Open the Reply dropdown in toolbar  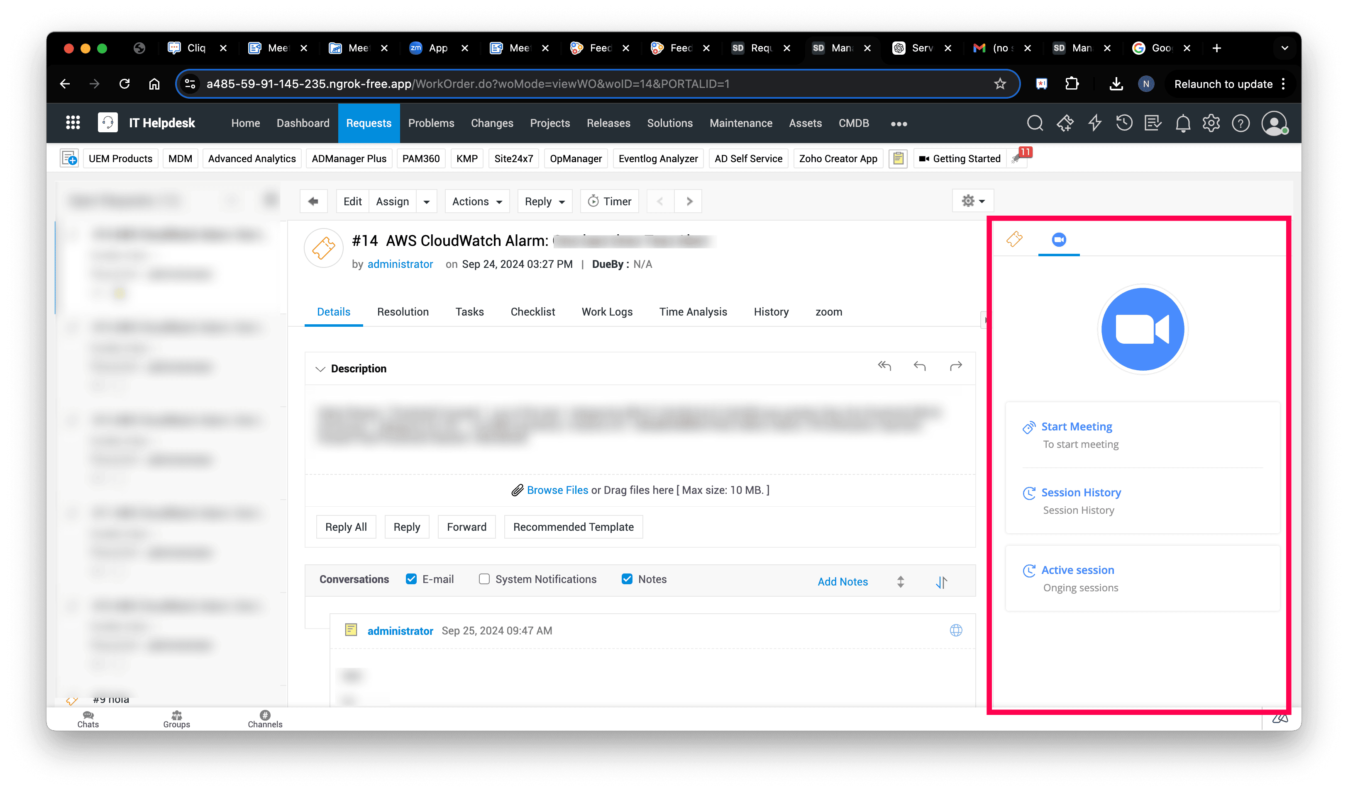click(x=545, y=201)
